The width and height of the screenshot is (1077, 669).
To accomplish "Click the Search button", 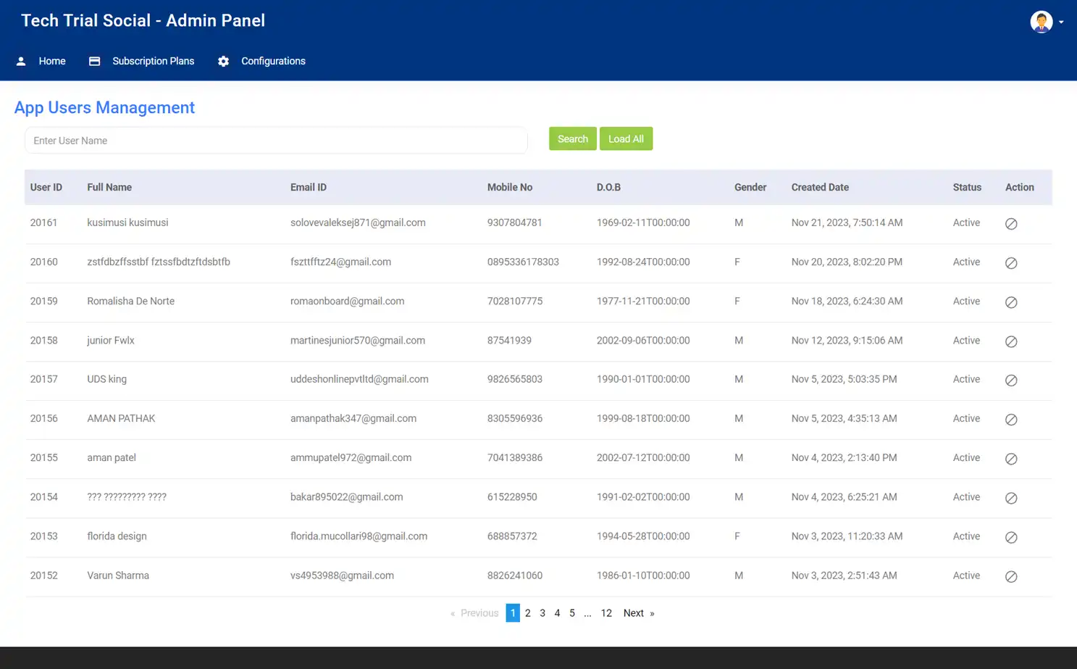I will click(572, 138).
